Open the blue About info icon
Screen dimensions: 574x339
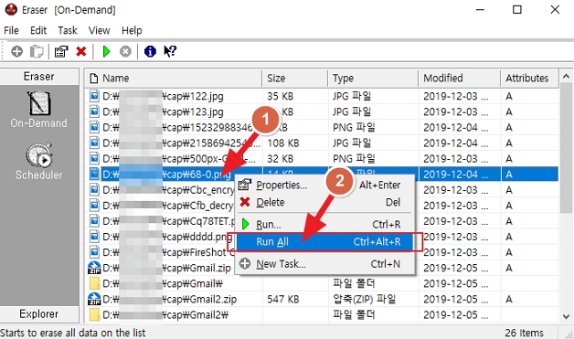(150, 51)
